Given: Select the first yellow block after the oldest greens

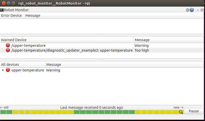Looking at the screenshot, I should coord(16,112).
